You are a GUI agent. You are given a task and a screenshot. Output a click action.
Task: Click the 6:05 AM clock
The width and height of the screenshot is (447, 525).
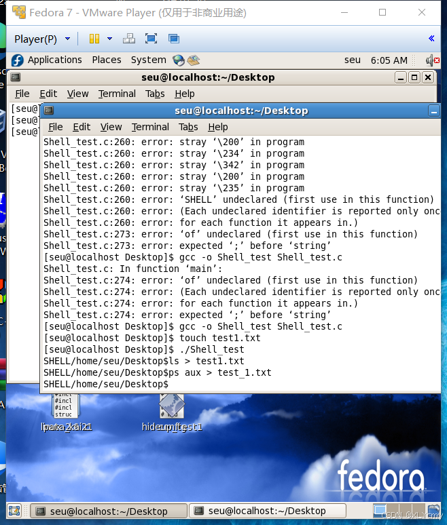pos(389,60)
